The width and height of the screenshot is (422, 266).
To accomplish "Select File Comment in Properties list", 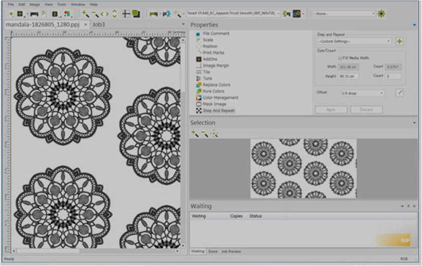I will click(x=213, y=34).
